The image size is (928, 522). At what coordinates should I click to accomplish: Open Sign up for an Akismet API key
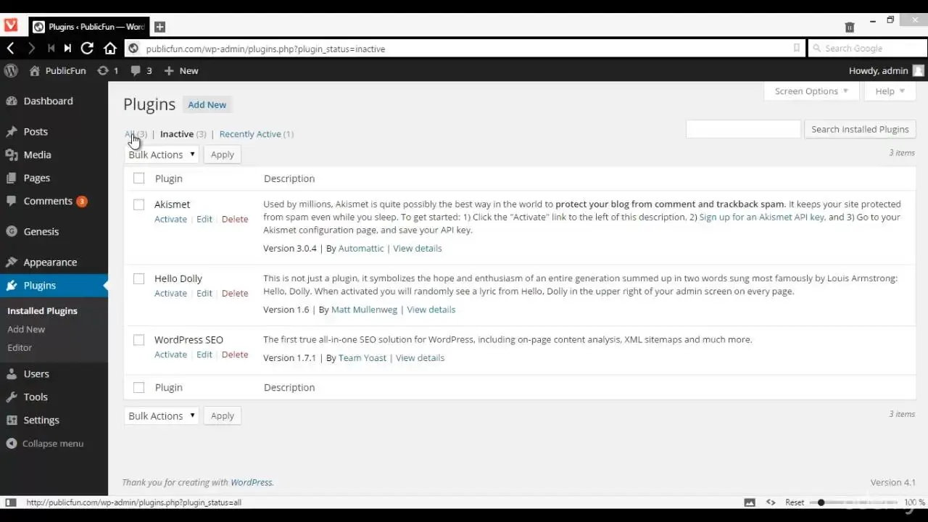click(761, 217)
